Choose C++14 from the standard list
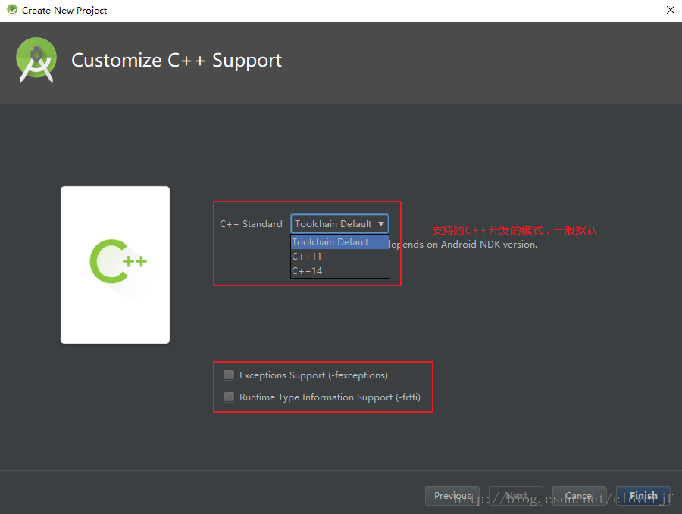Image resolution: width=682 pixels, height=514 pixels. [339, 271]
